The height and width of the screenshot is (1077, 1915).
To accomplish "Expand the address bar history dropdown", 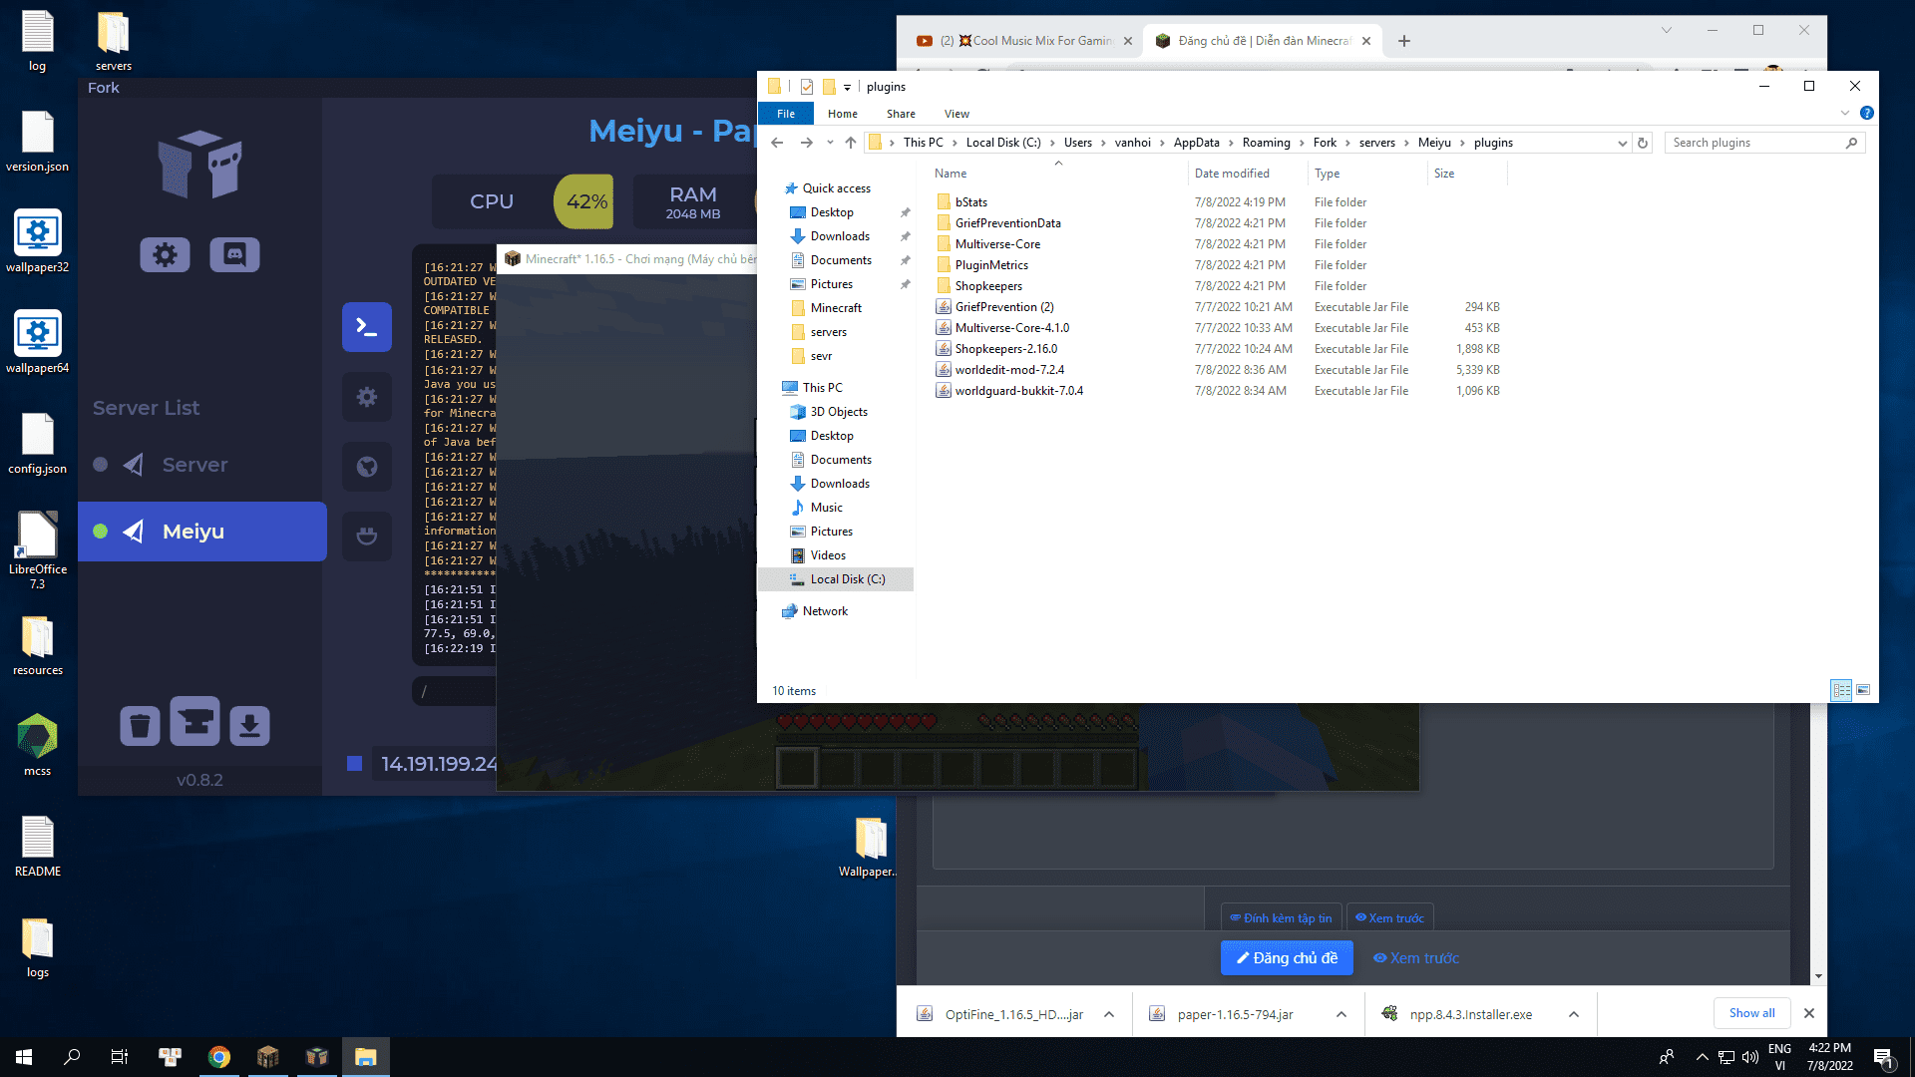I will [1622, 144].
